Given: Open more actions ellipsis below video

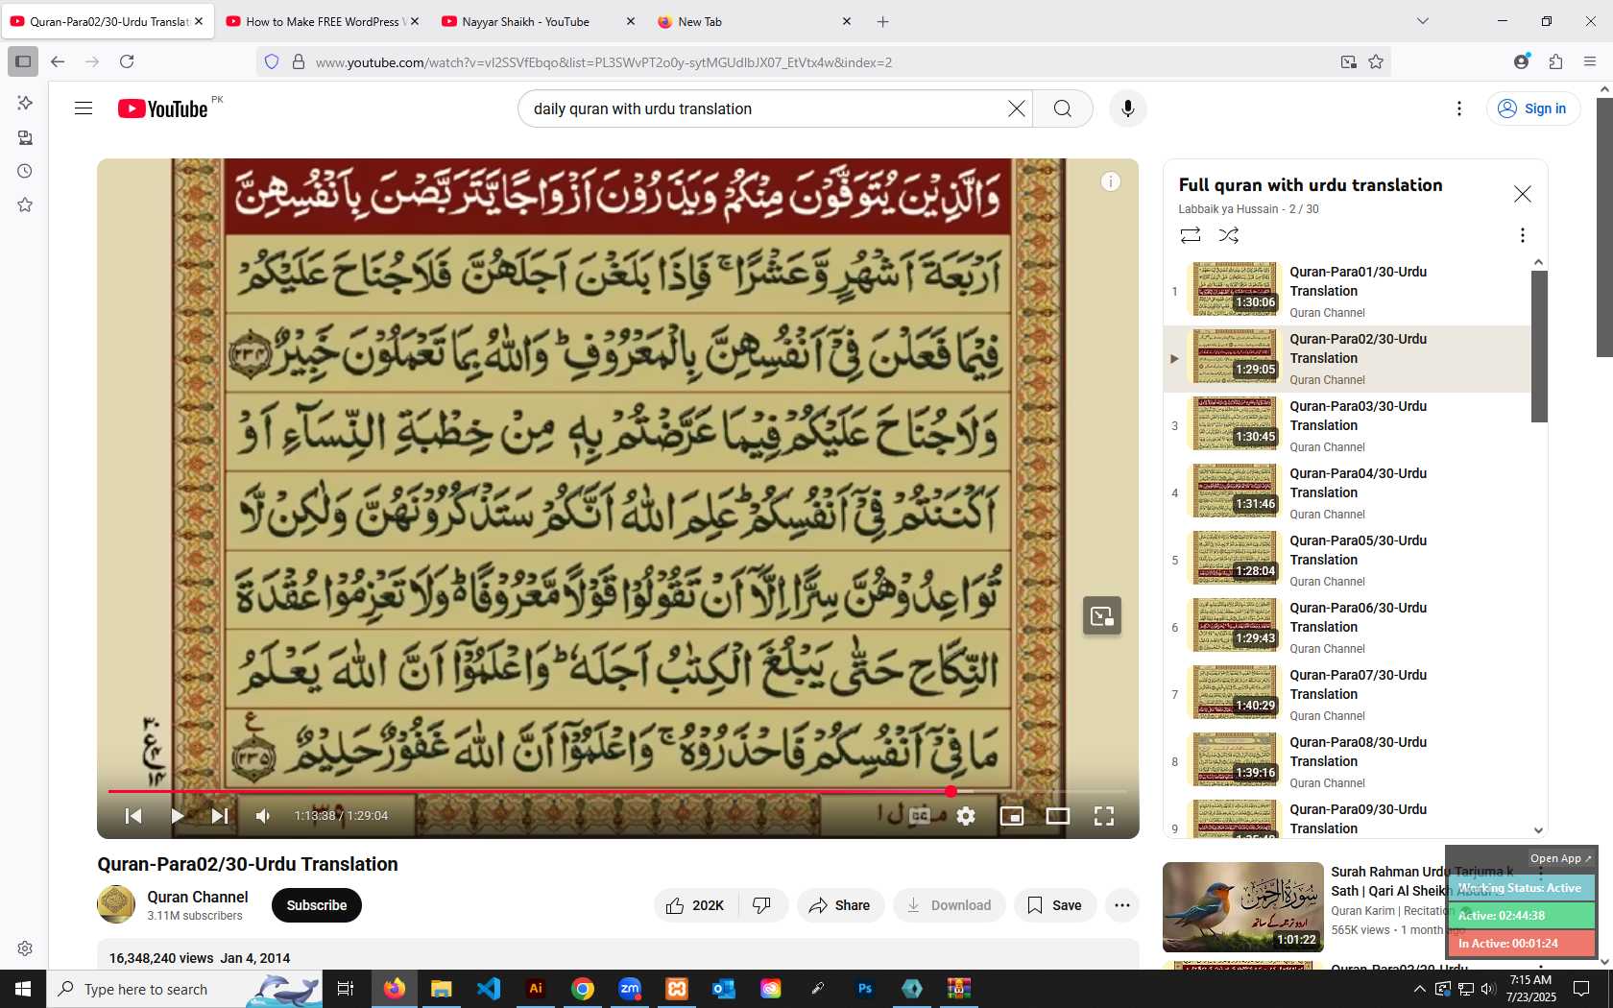Looking at the screenshot, I should (x=1122, y=905).
